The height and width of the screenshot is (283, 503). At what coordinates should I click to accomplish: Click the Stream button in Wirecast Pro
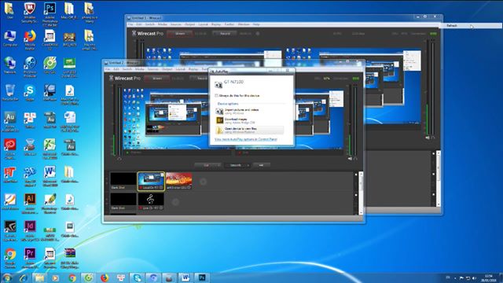coord(157,79)
